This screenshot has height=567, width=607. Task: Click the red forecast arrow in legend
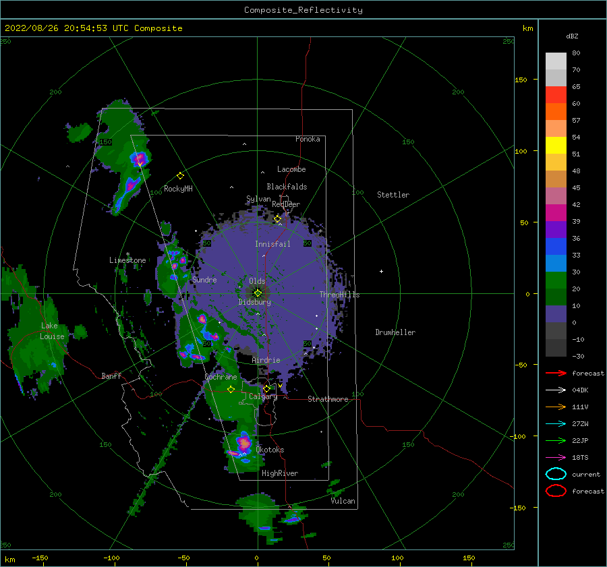point(556,373)
